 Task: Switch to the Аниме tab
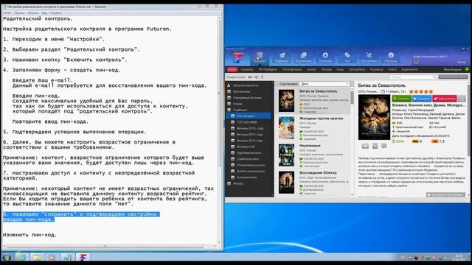point(311,69)
